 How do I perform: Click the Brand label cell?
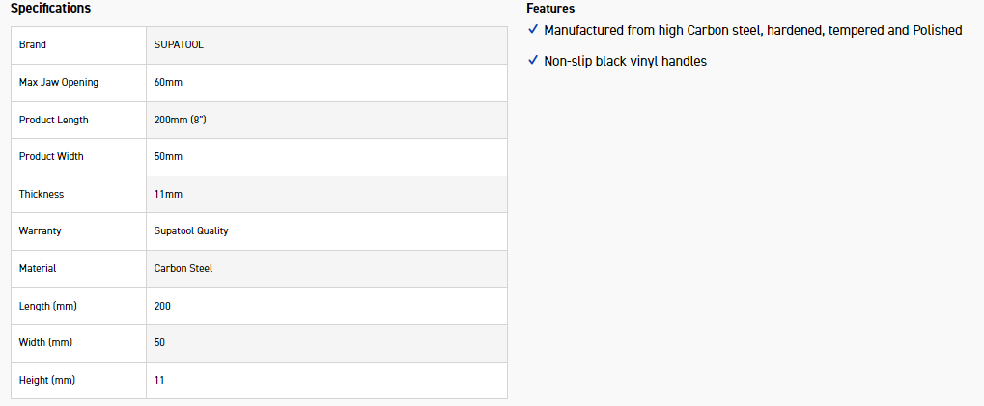click(78, 45)
